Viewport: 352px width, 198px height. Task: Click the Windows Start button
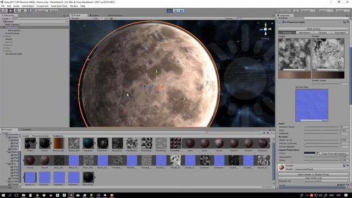point(3,195)
